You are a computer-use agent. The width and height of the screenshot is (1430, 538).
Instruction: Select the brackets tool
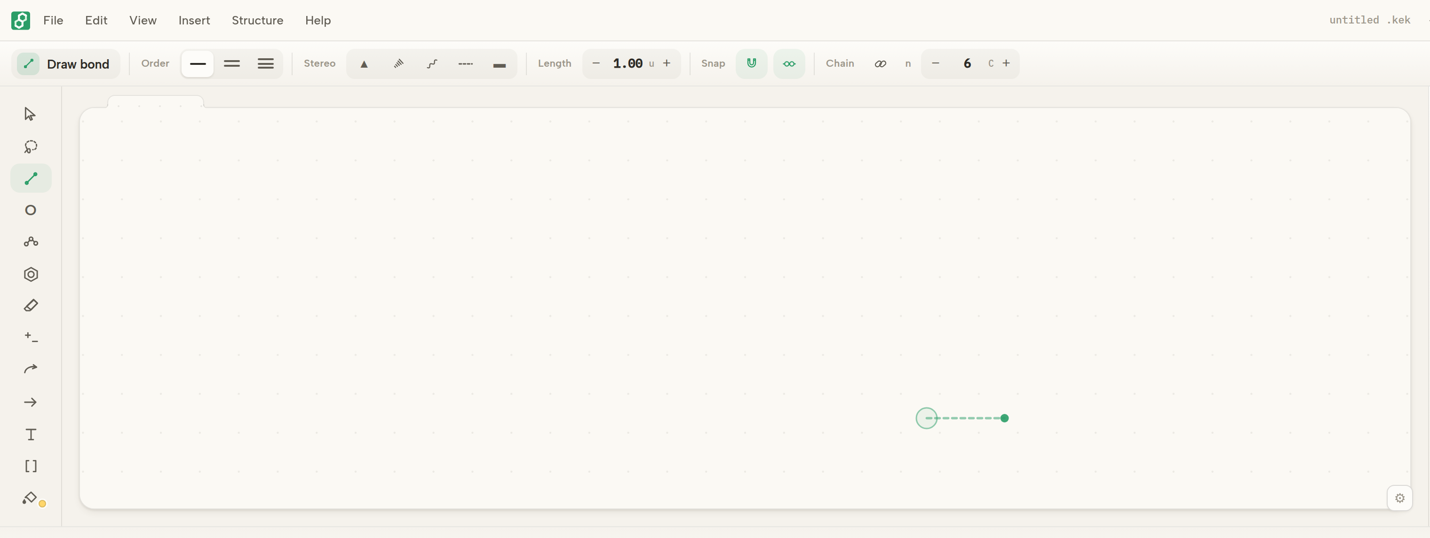click(x=31, y=466)
